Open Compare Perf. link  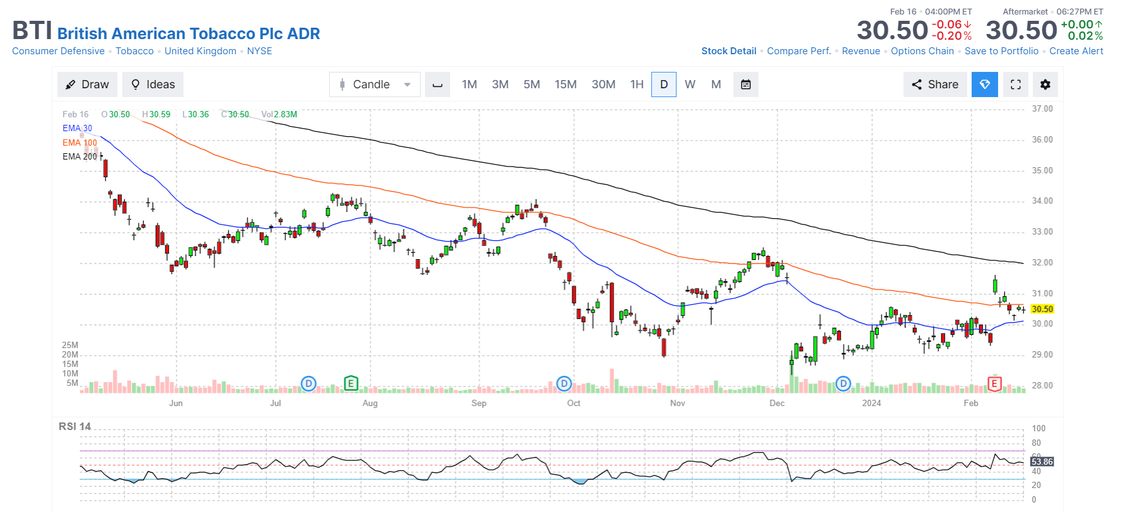point(799,51)
